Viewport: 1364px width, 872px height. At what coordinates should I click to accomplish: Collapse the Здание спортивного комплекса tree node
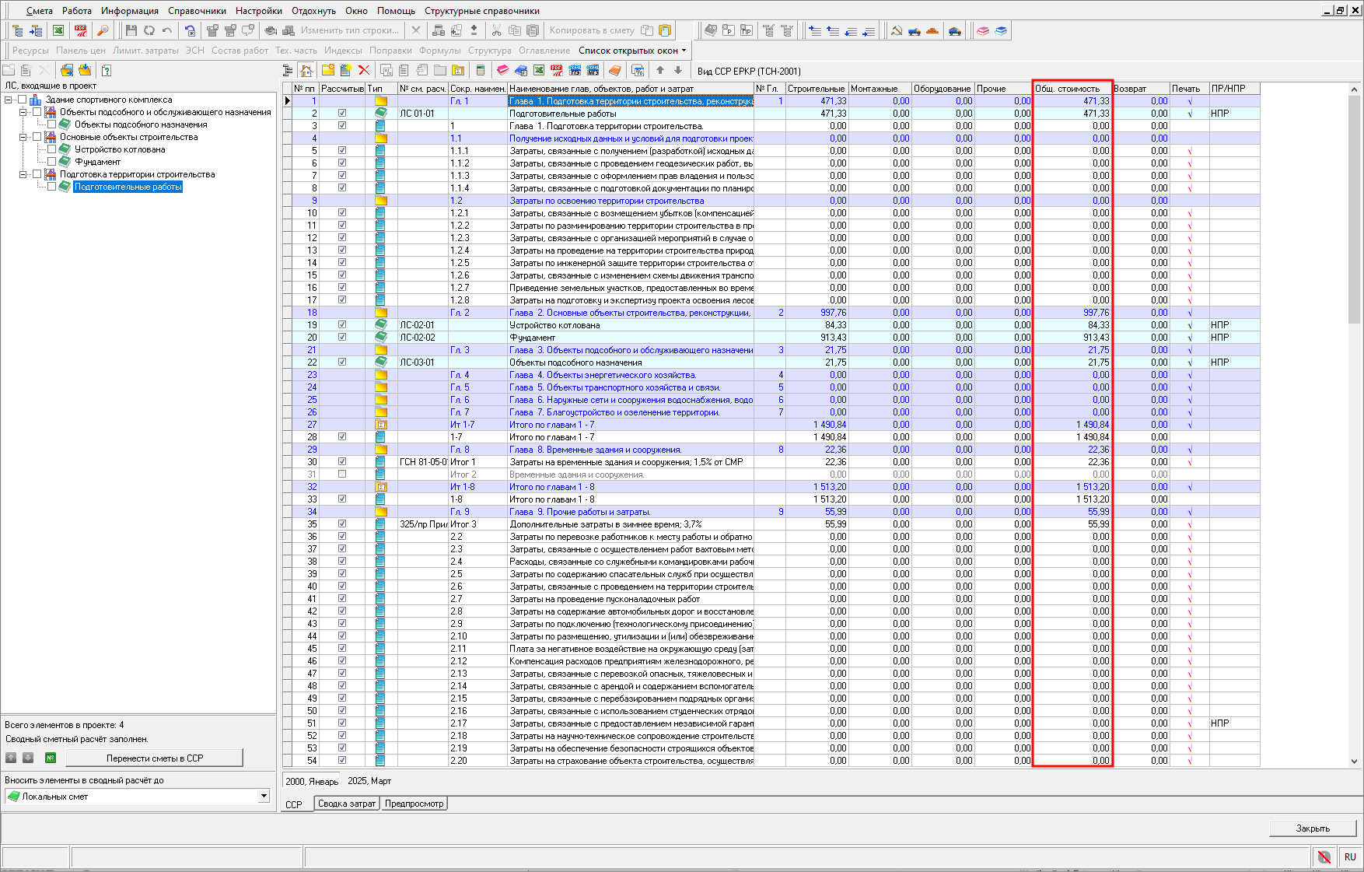9,100
